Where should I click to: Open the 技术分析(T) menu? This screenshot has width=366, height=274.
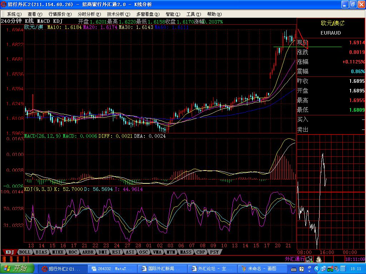coord(119,14)
